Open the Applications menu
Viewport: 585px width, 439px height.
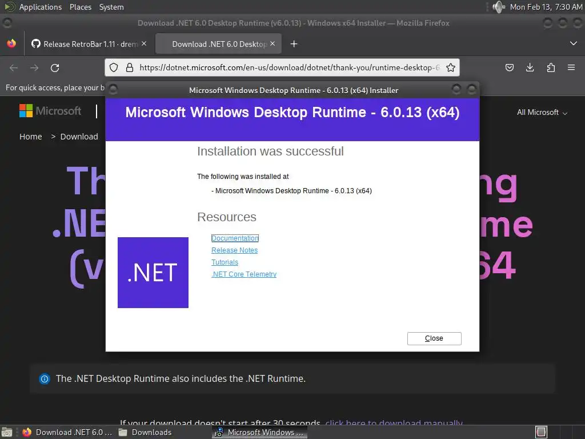tap(41, 7)
